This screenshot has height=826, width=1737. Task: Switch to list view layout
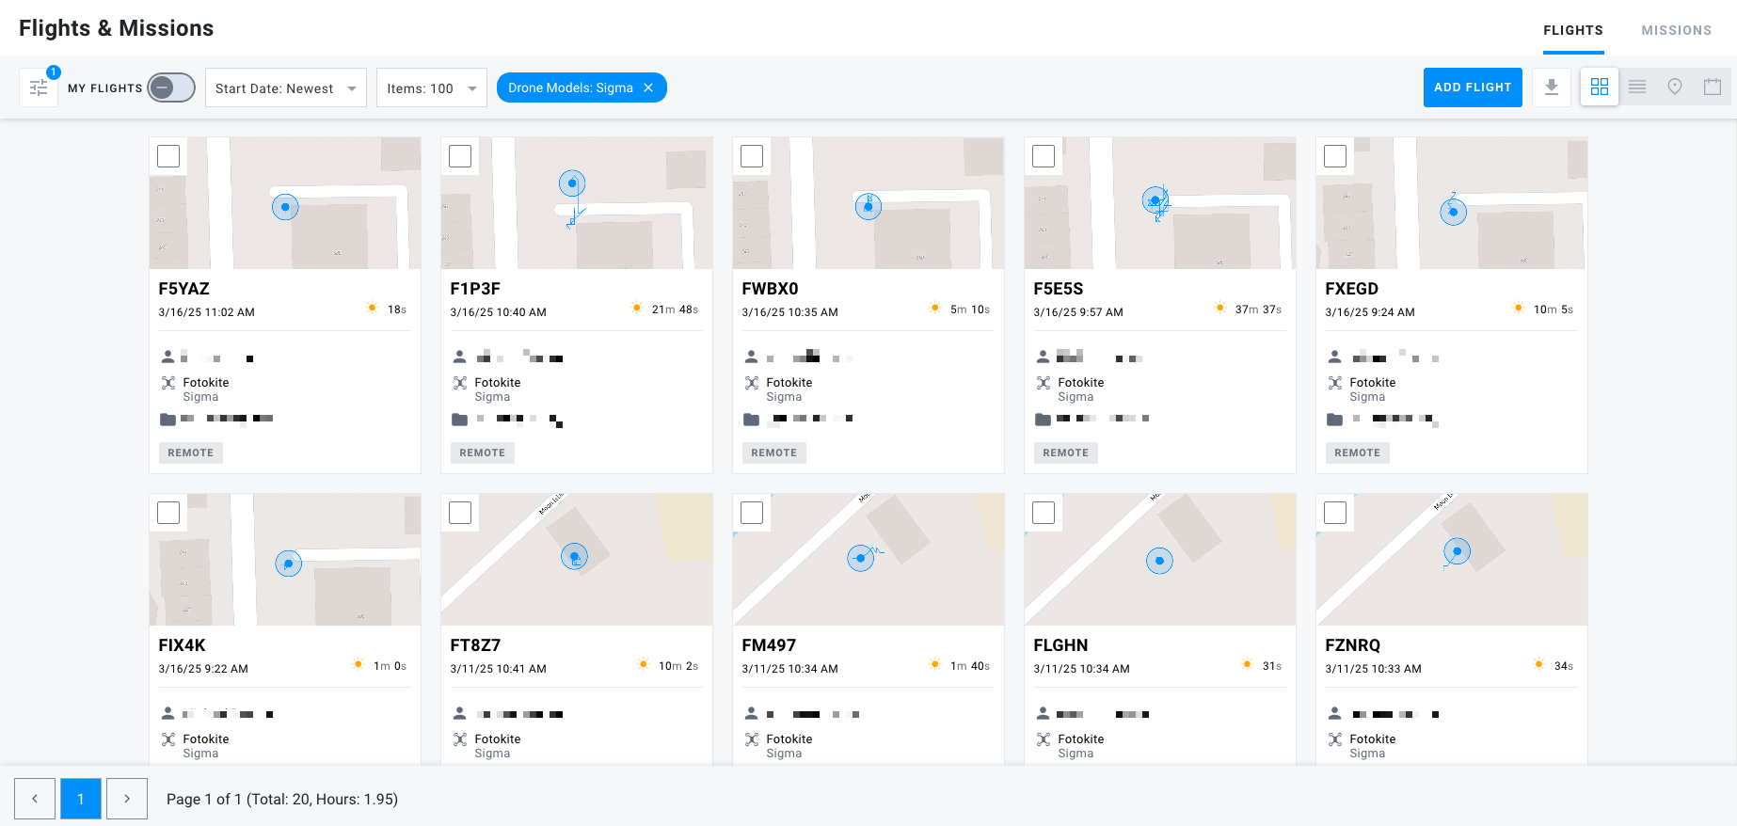[1637, 87]
